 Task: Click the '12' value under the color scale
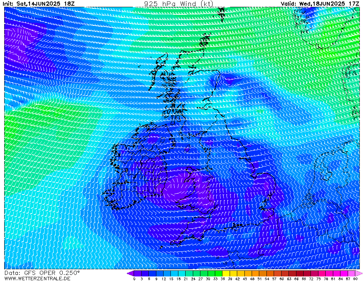[164, 279]
